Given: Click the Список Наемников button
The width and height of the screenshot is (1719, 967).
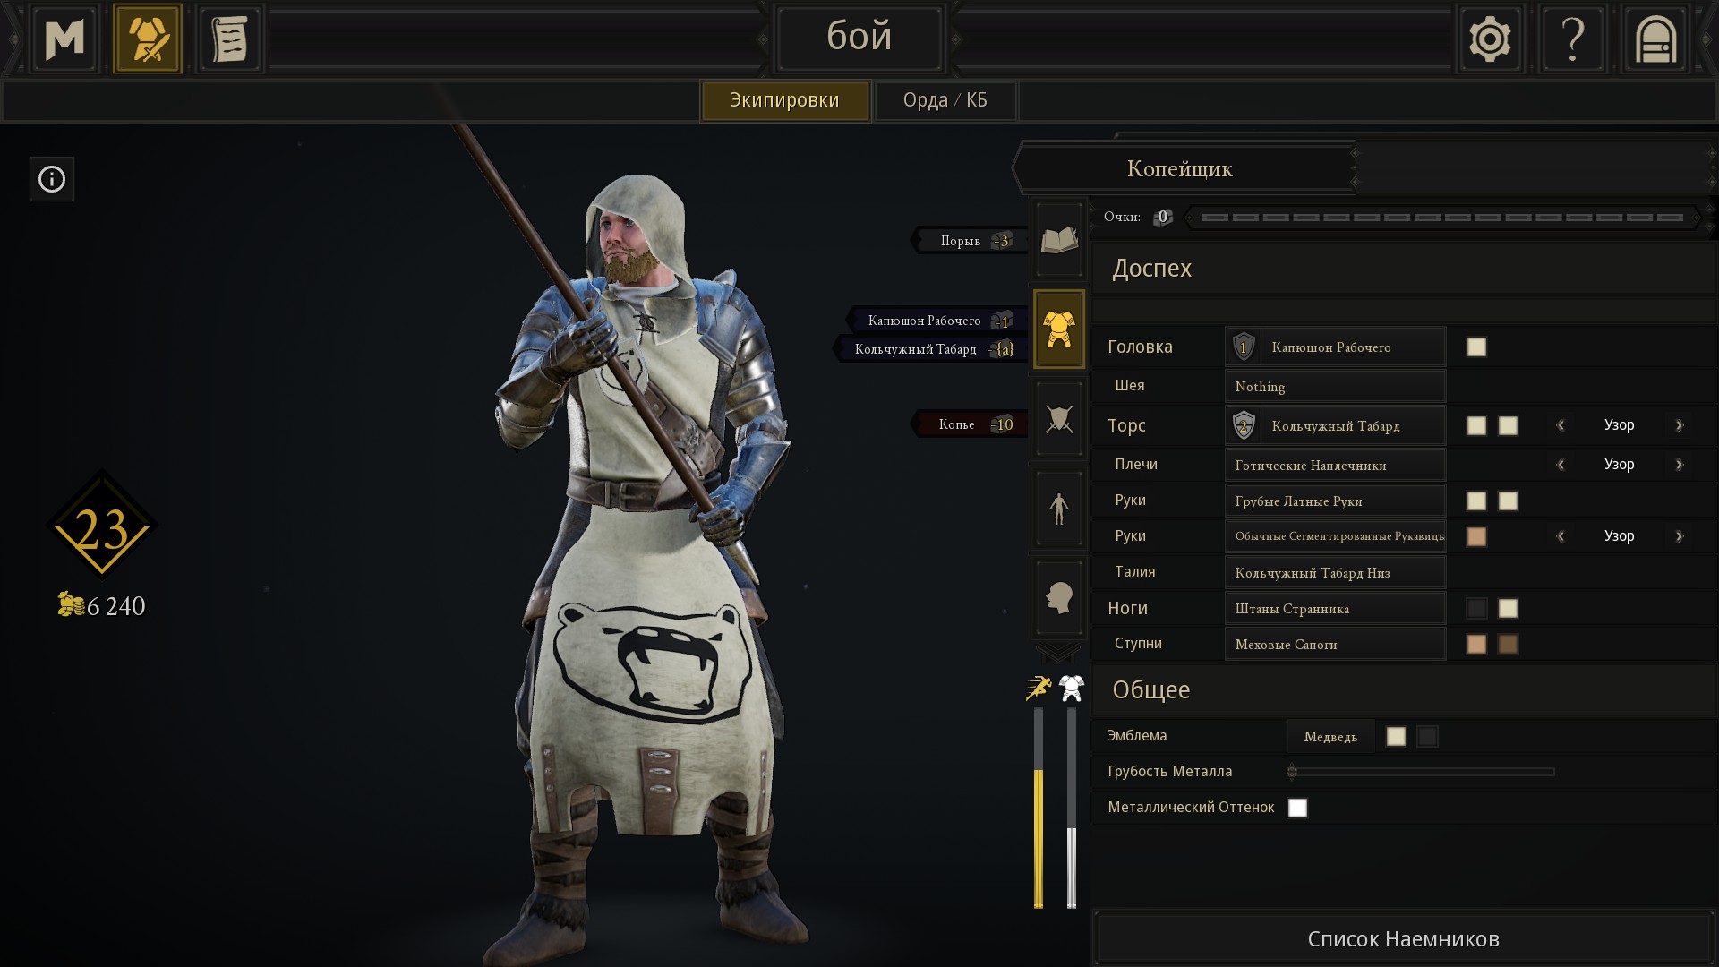Looking at the screenshot, I should 1403,938.
